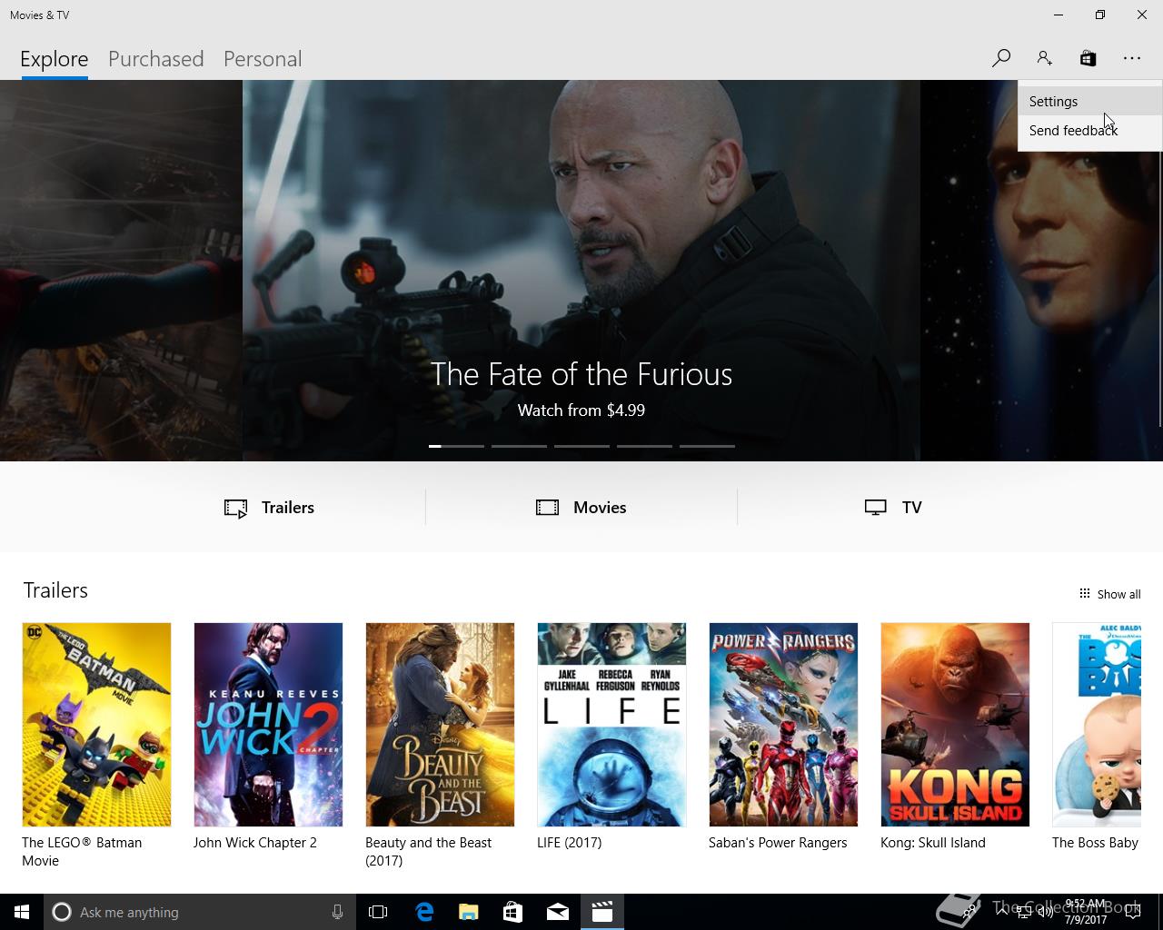Open The Boss Baby poster

[x=1096, y=725]
